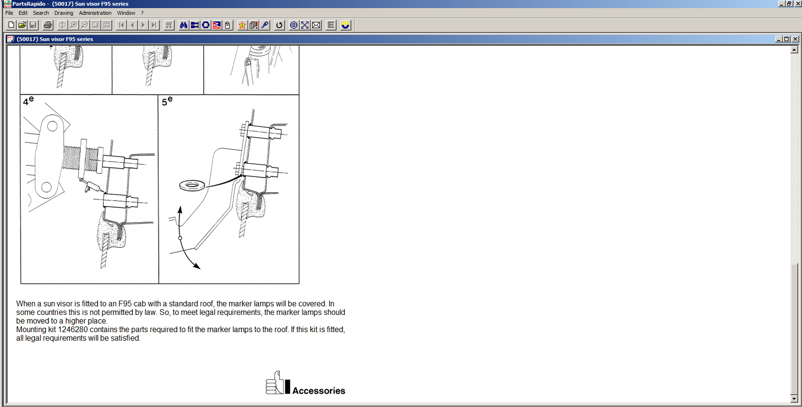
Task: Click the refresh arrow icon
Action: [x=279, y=25]
